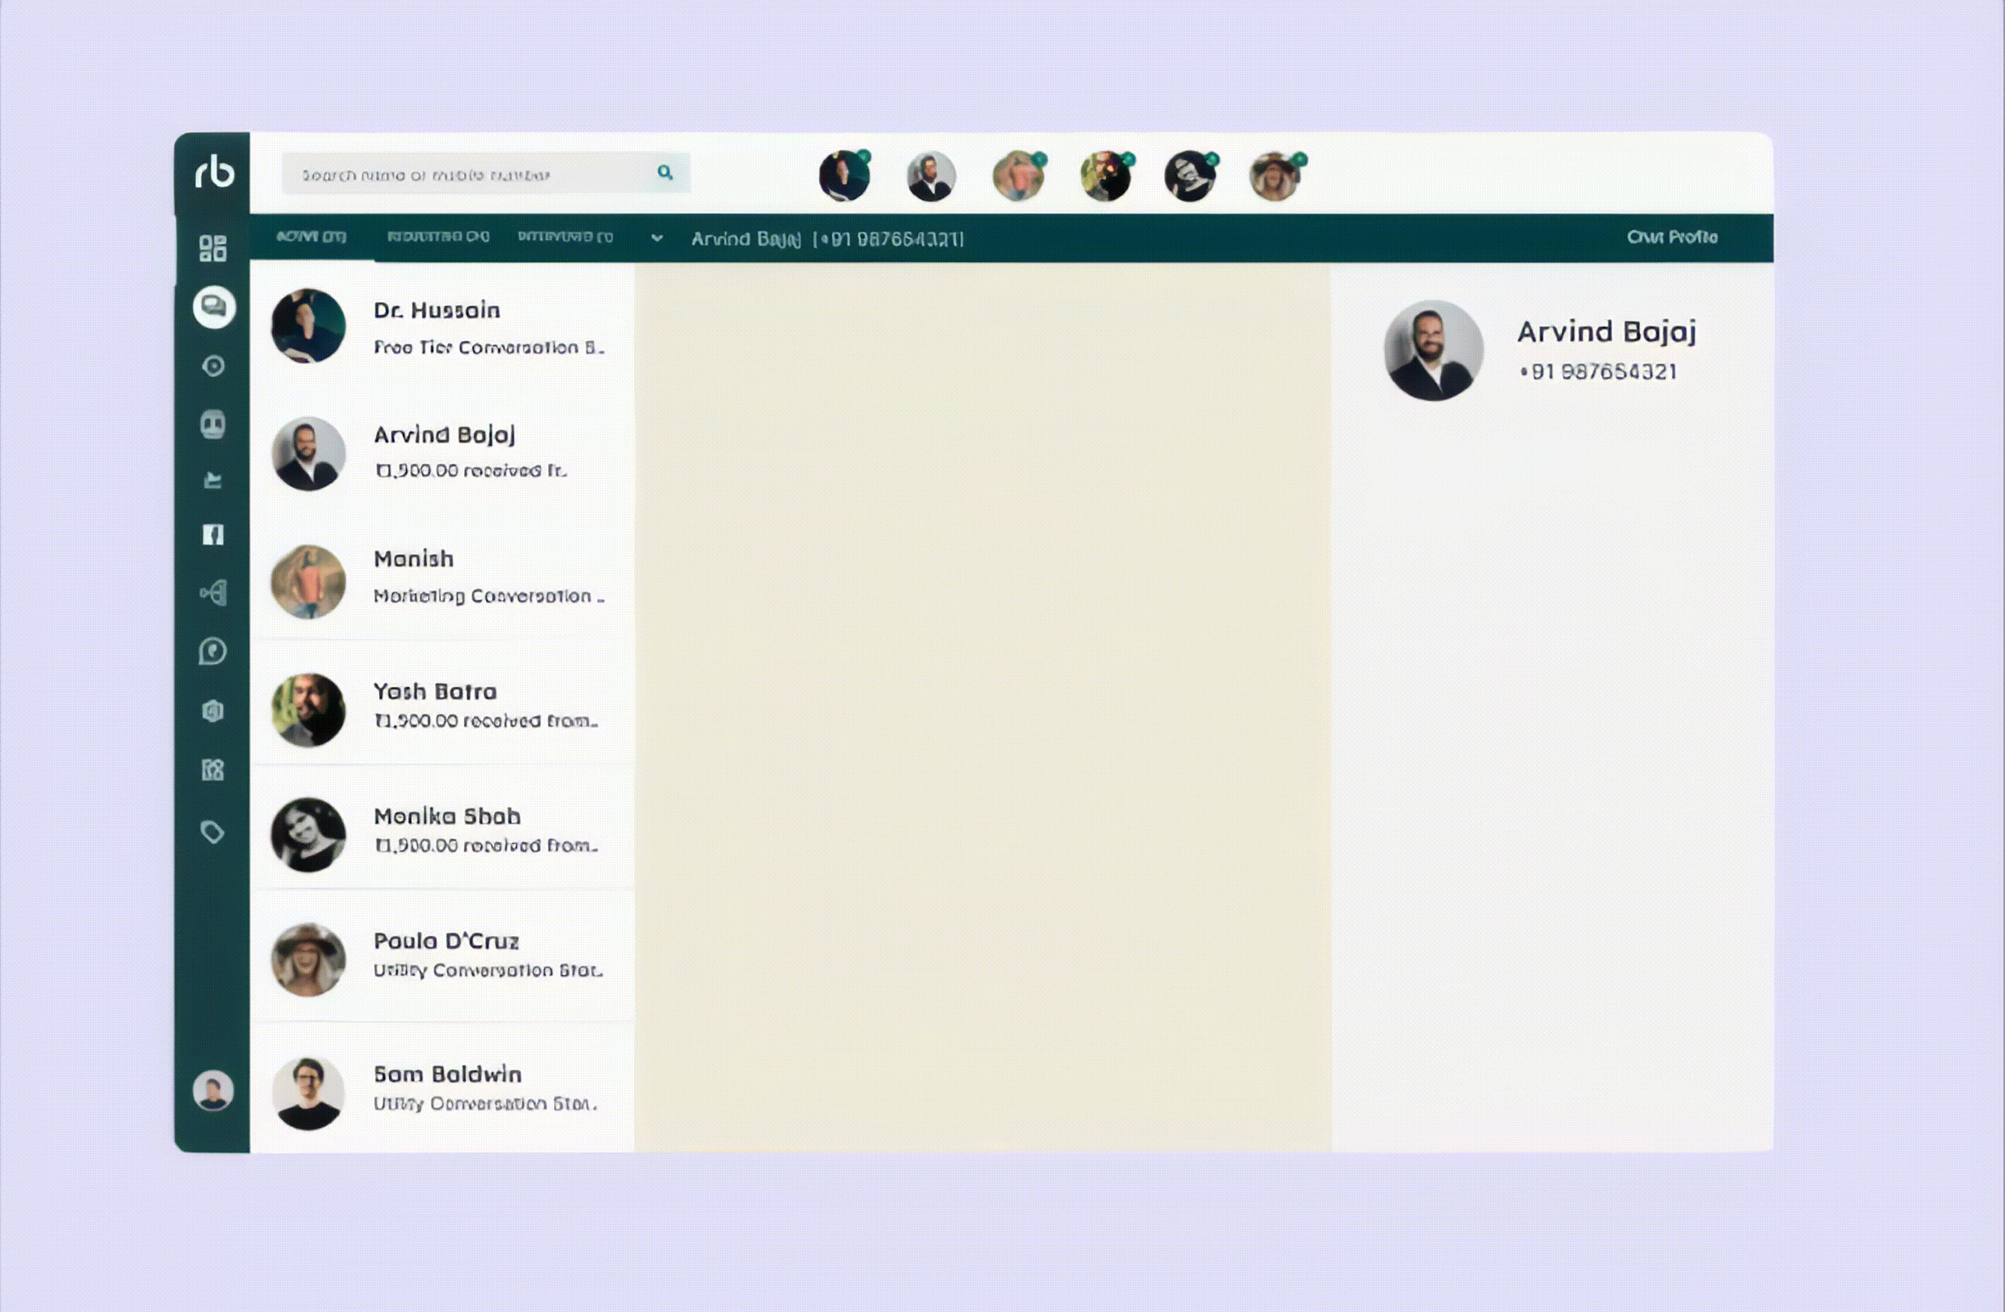
Task: Switch to the INTERVENED tab
Action: click(x=566, y=237)
